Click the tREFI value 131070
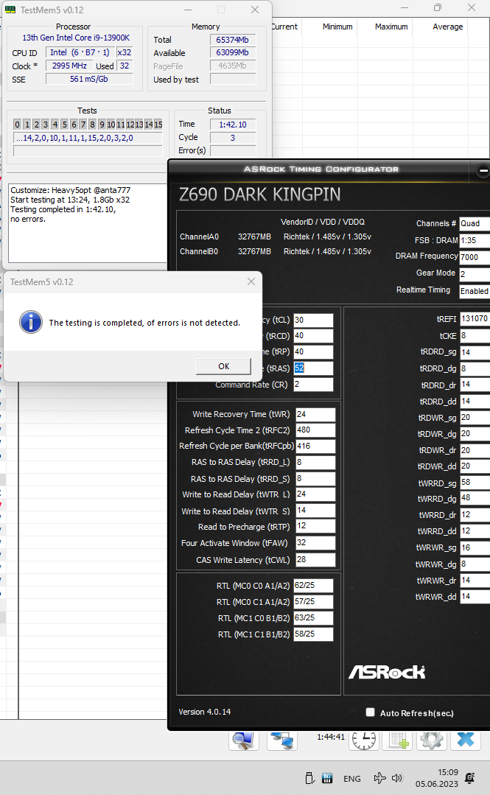490x795 pixels. [475, 319]
